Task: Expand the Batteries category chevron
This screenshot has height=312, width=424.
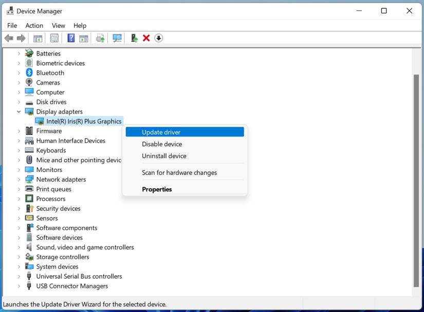Action: [19, 53]
